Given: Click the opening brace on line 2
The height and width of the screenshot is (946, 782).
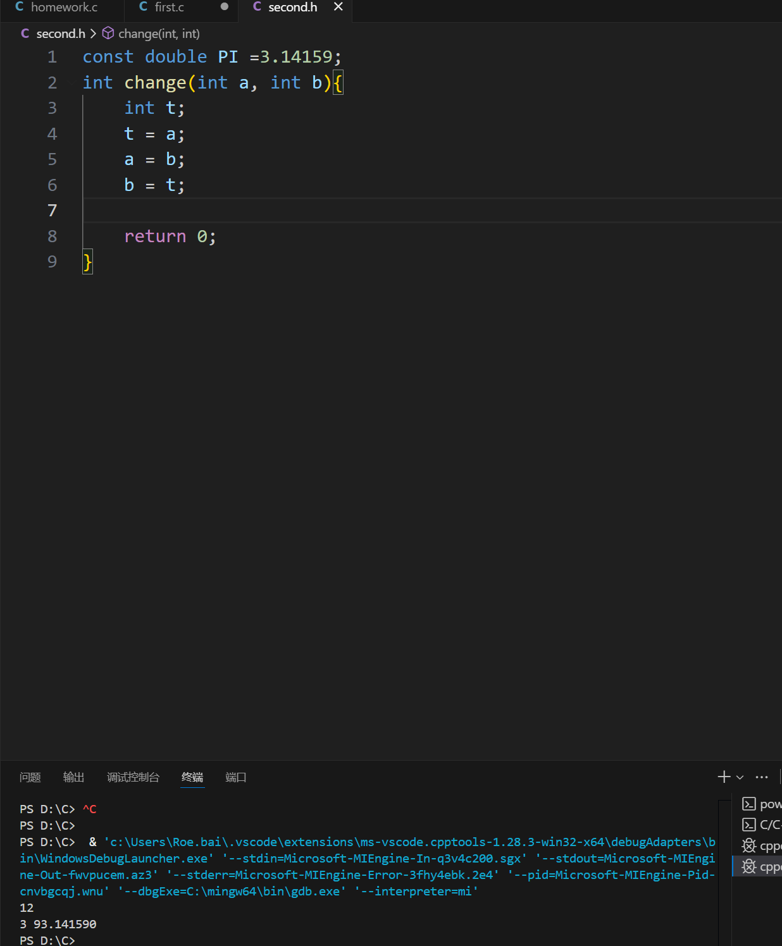Looking at the screenshot, I should [x=338, y=83].
